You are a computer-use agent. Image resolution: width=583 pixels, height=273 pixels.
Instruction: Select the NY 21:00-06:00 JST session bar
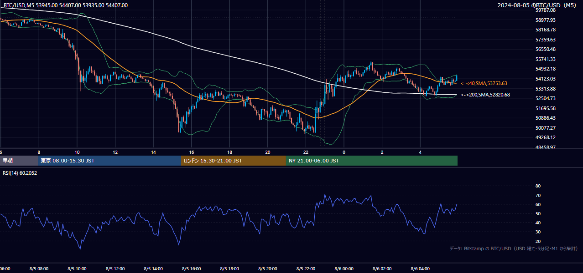372,161
